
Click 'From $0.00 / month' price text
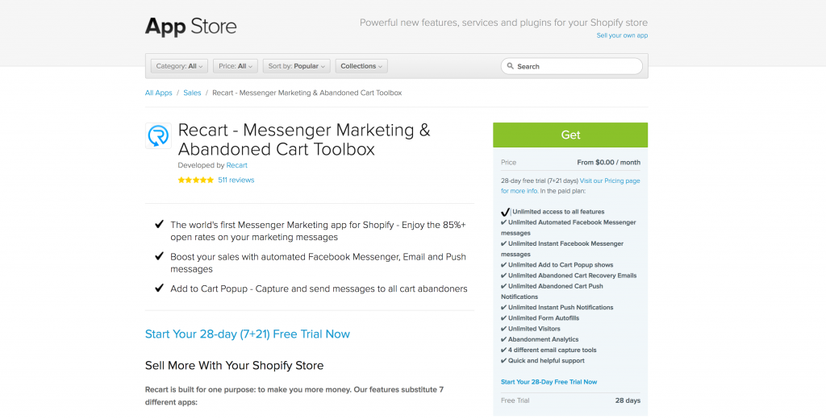pos(609,163)
